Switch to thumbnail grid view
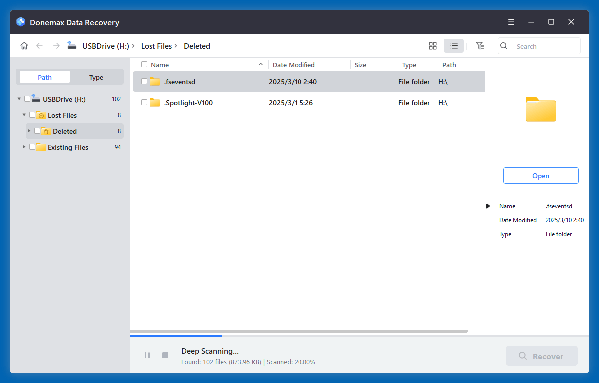599x383 pixels. point(432,45)
